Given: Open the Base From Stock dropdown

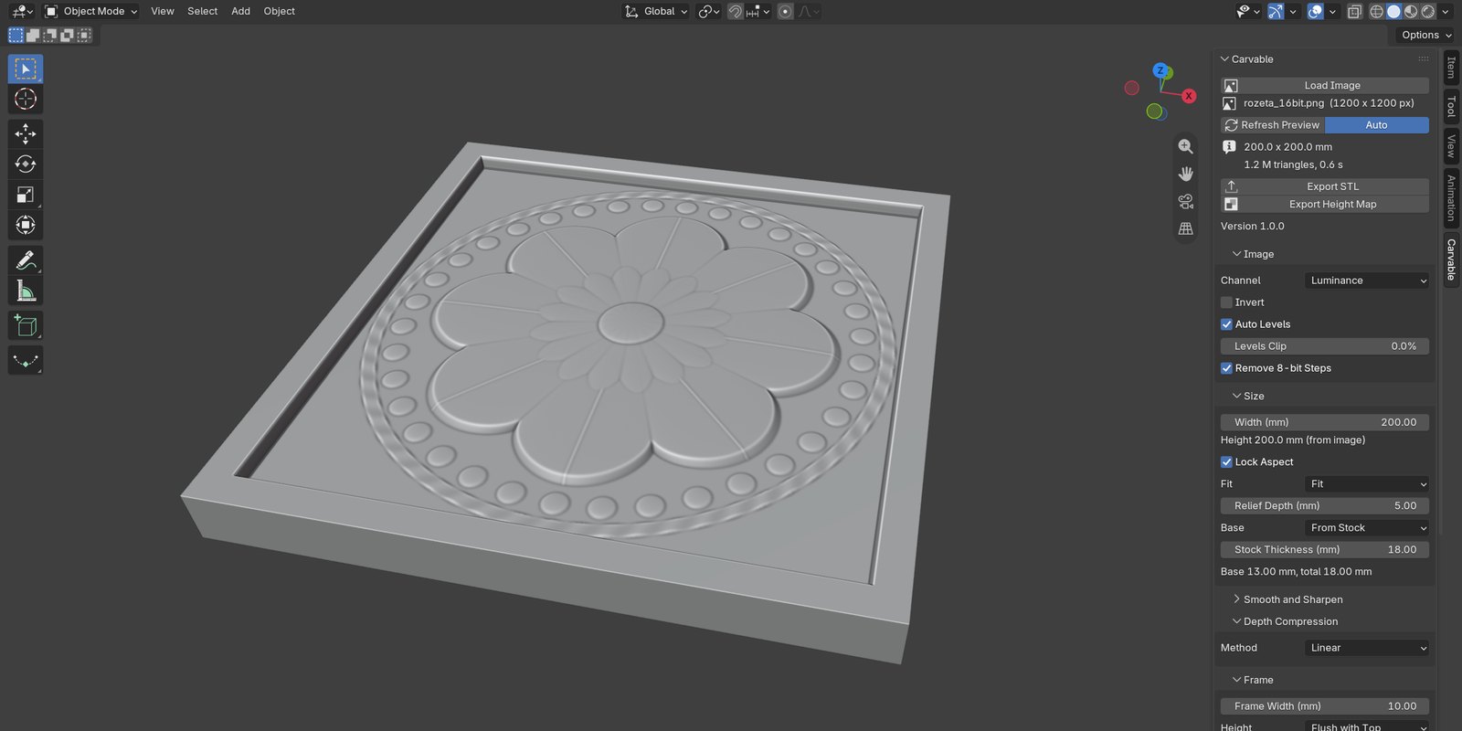Looking at the screenshot, I should pyautogui.click(x=1367, y=528).
